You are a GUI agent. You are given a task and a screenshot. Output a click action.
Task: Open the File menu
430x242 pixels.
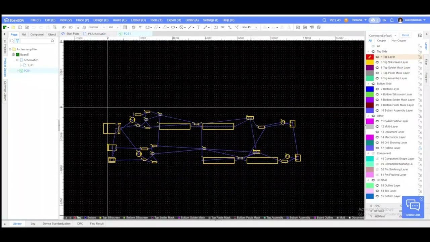coord(35,20)
